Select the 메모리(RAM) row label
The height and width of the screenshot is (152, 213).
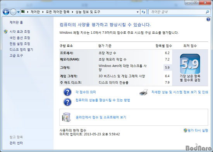[x=70, y=60]
